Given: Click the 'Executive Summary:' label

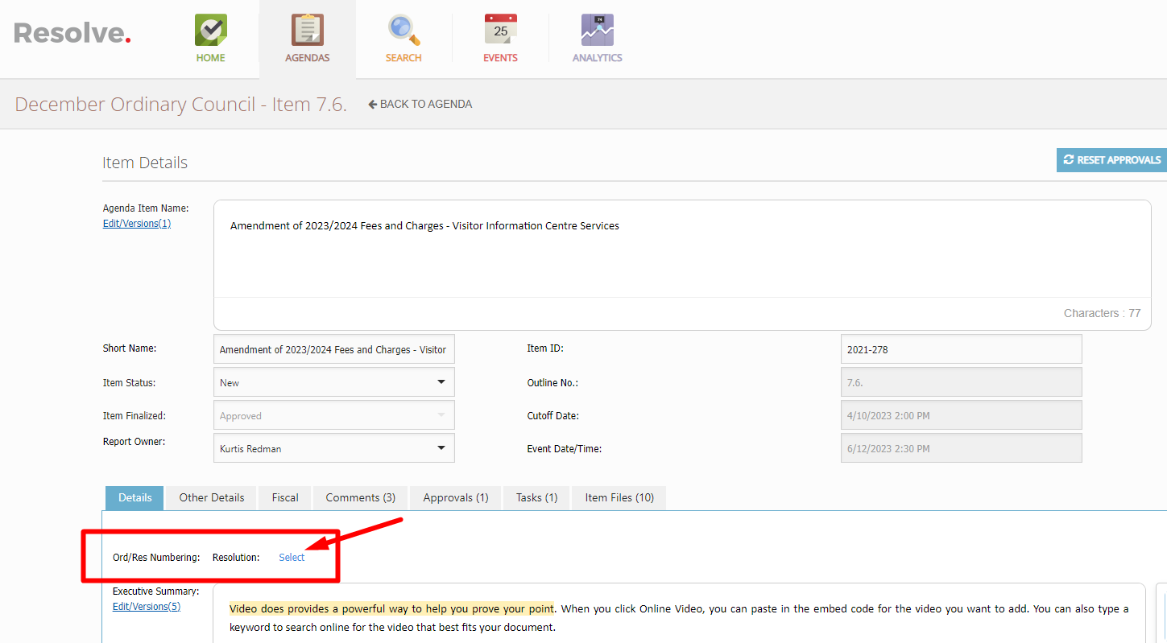Looking at the screenshot, I should [x=155, y=591].
